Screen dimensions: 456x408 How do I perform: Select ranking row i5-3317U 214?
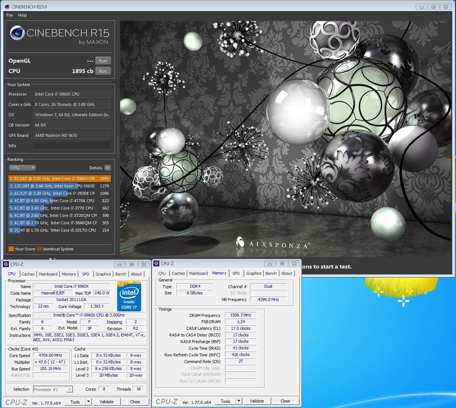[59, 230]
